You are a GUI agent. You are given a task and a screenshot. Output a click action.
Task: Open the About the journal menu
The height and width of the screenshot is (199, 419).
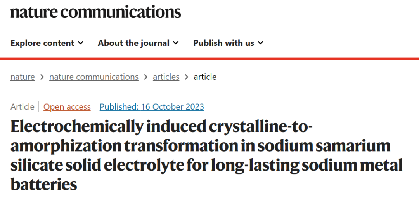tap(138, 43)
